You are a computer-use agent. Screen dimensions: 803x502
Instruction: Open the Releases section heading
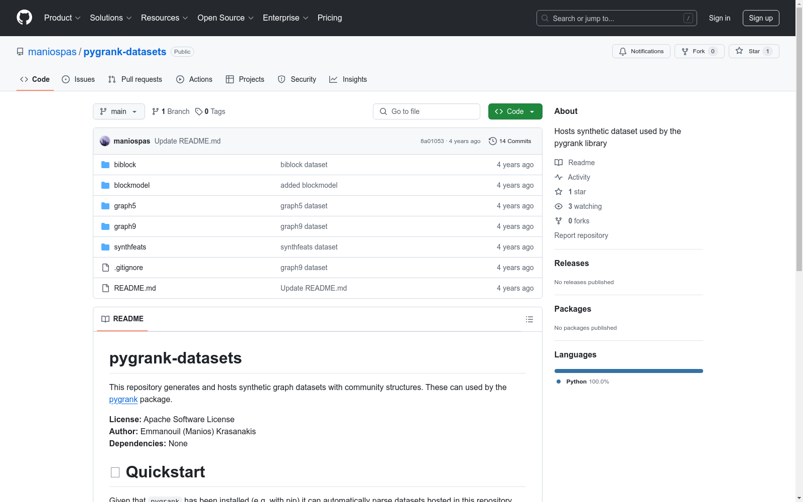[x=572, y=264]
